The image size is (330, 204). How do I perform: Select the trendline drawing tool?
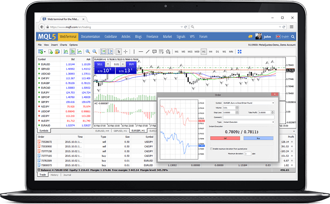(147, 52)
